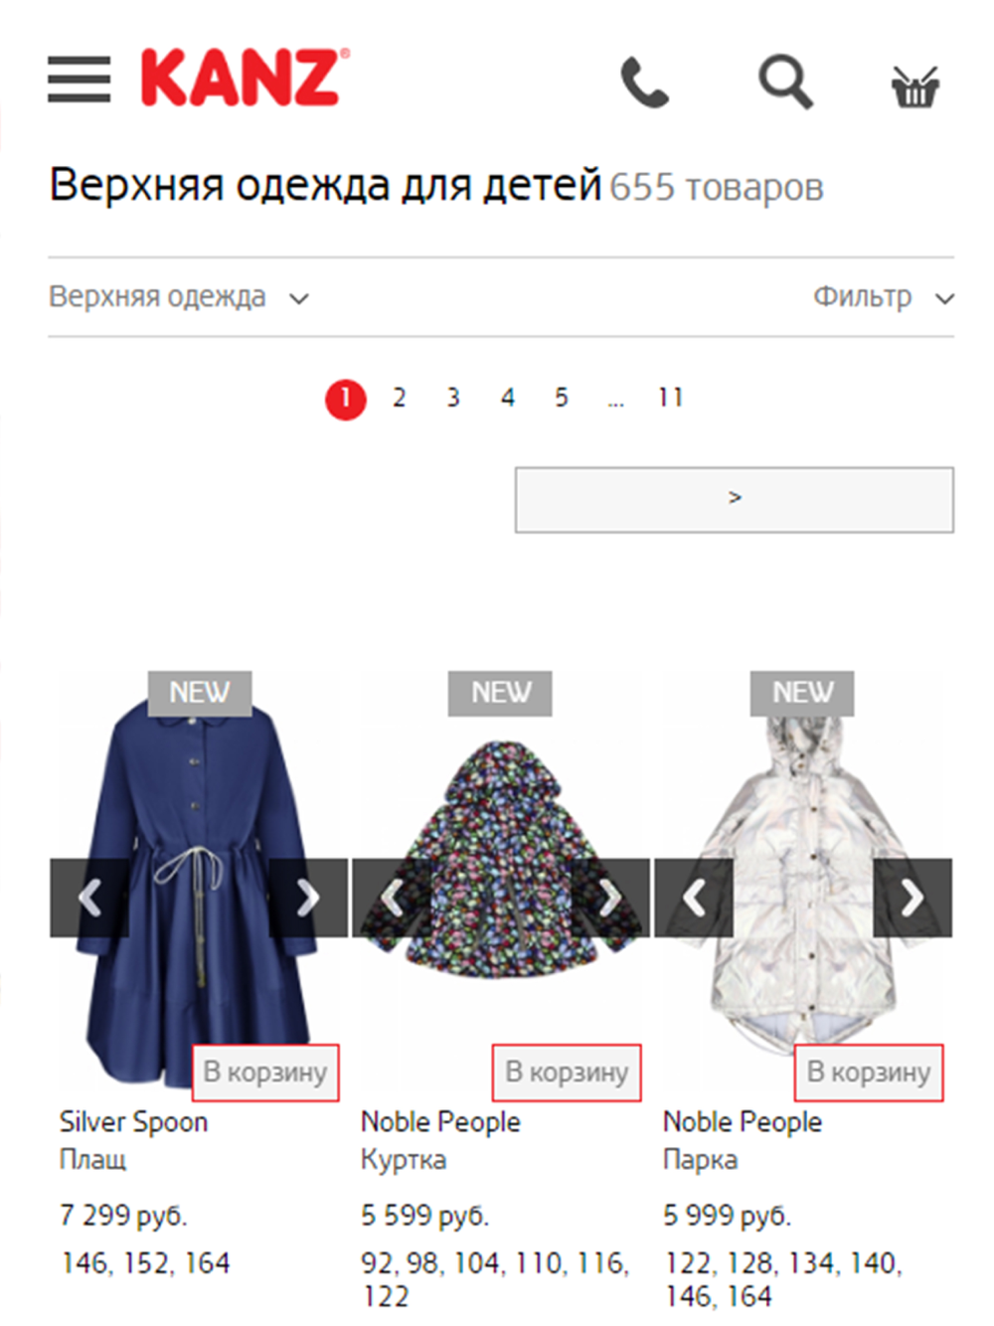Go to page 2 of results

(399, 399)
